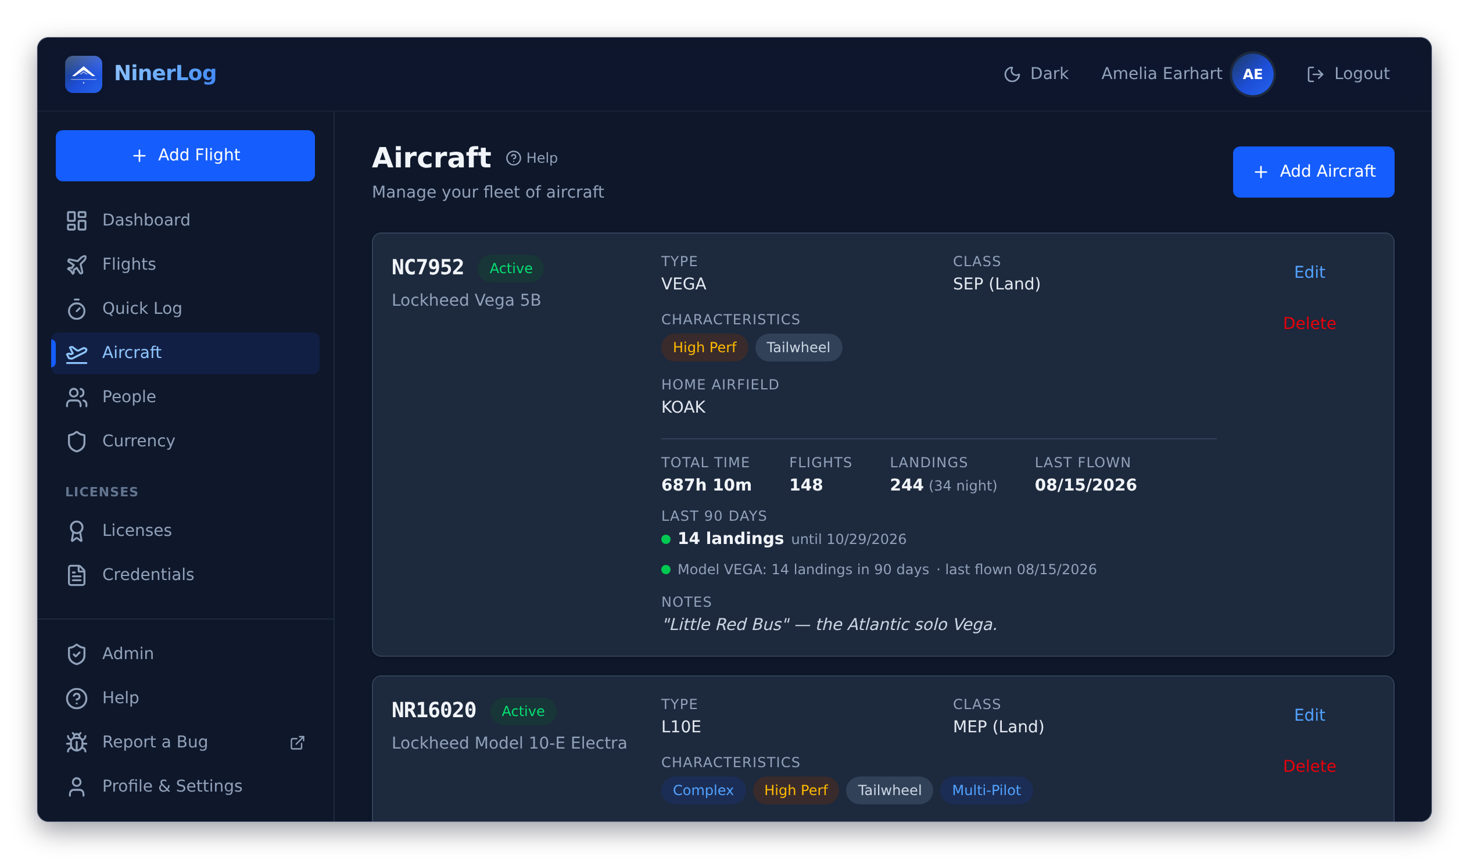This screenshot has height=859, width=1469.
Task: Navigate to Credentials
Action: coord(185,575)
